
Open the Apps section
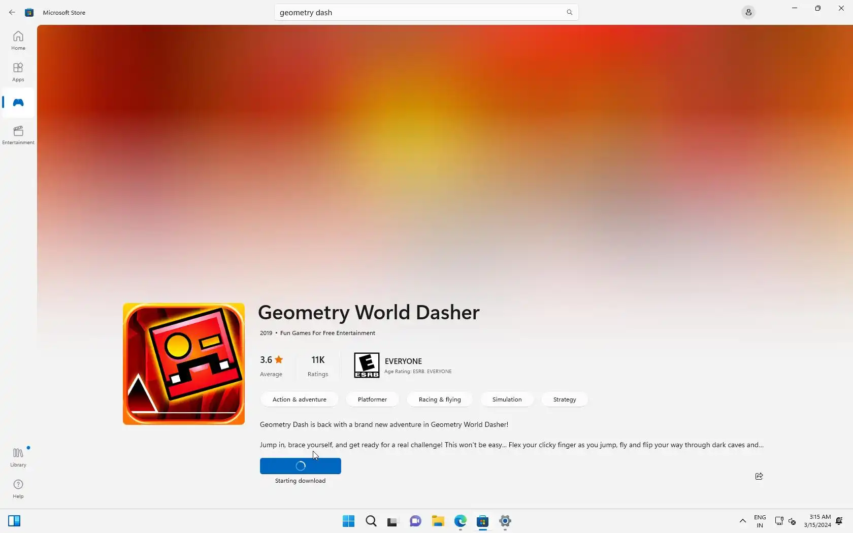pyautogui.click(x=18, y=72)
